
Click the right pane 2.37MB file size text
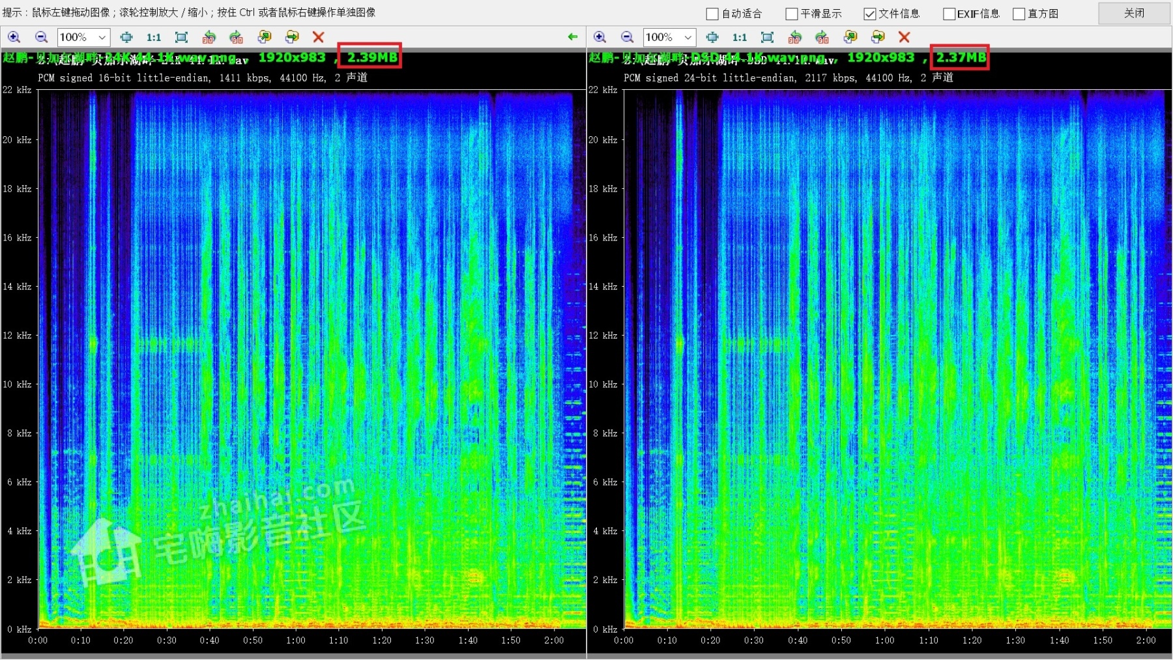[961, 57]
